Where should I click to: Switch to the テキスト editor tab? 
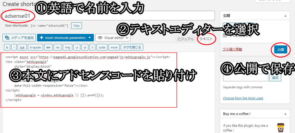206,39
